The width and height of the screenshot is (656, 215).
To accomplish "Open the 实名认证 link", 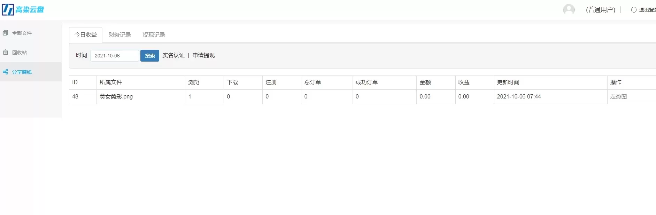I will pyautogui.click(x=173, y=55).
